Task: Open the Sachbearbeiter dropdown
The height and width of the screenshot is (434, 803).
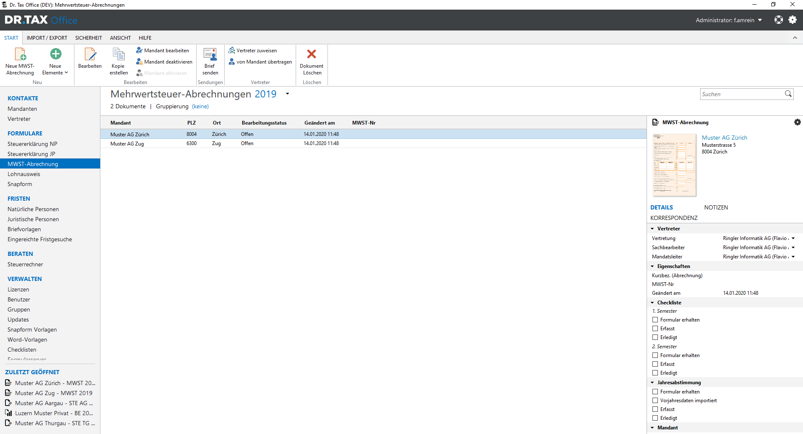Action: coord(793,248)
